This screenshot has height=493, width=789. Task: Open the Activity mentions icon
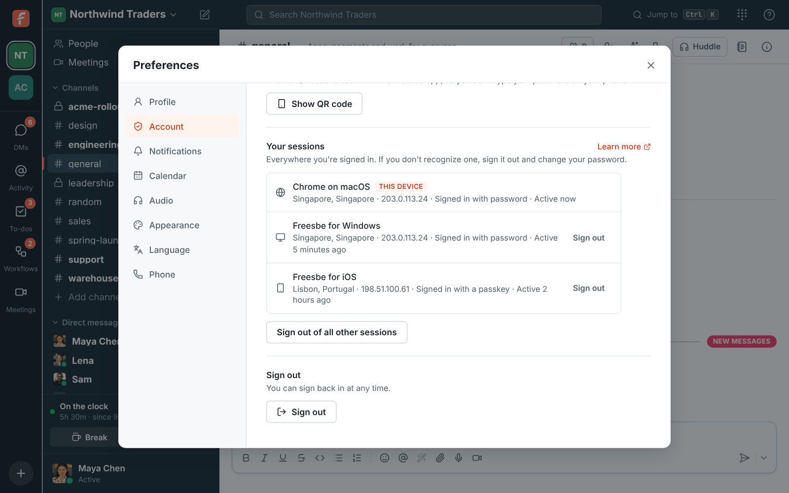click(21, 171)
